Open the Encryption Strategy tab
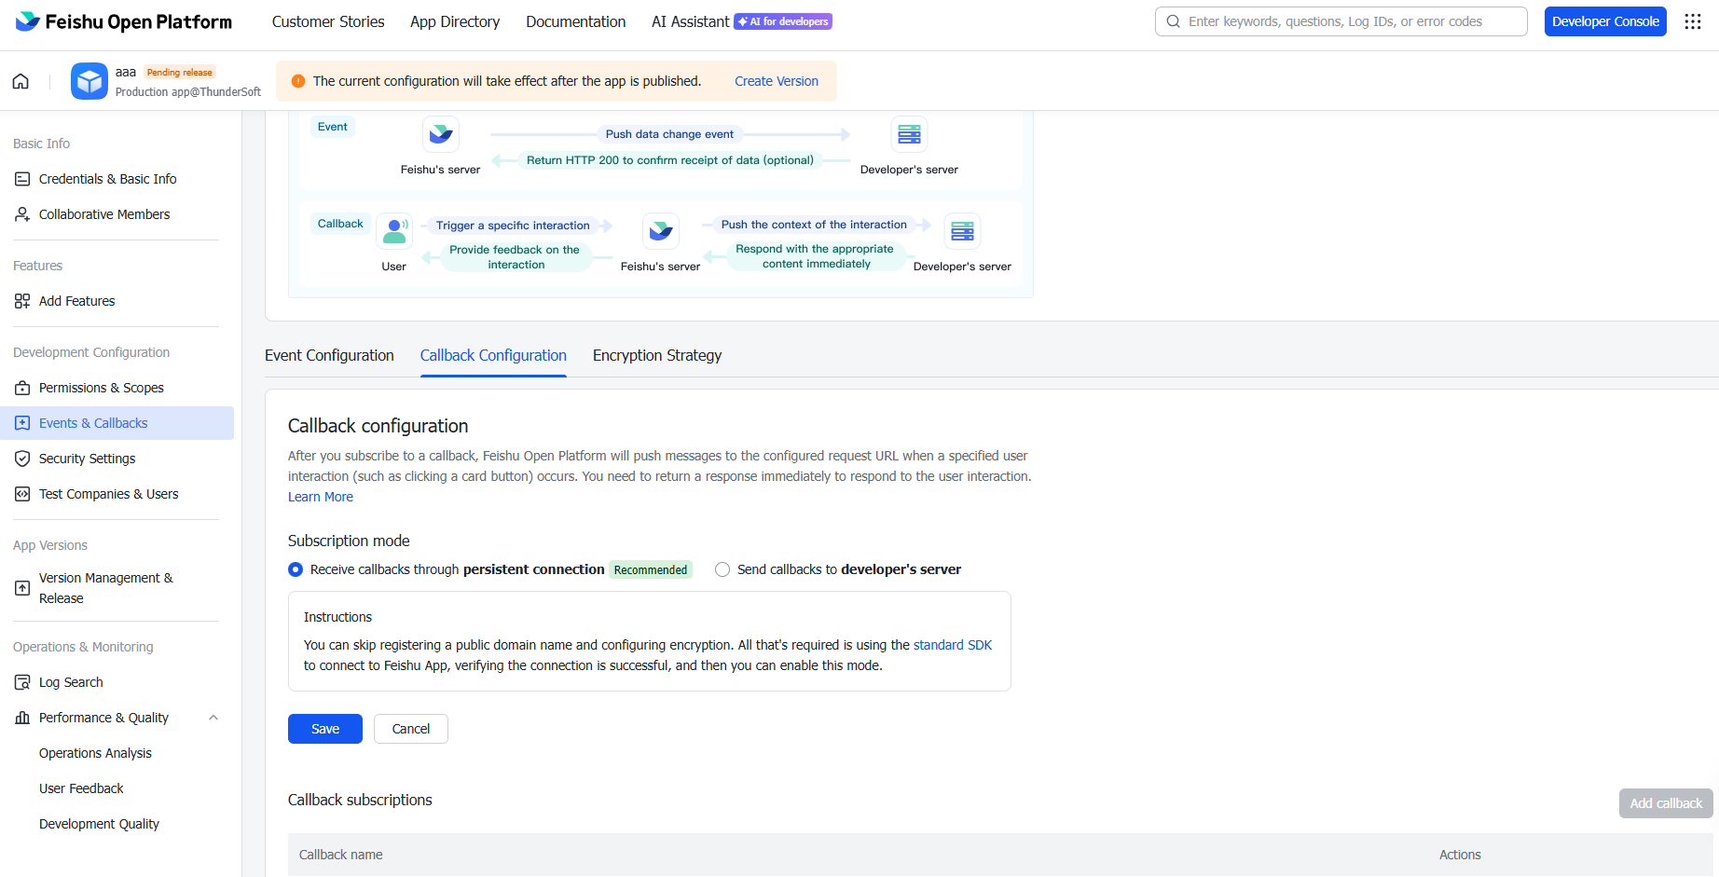 pyautogui.click(x=656, y=355)
